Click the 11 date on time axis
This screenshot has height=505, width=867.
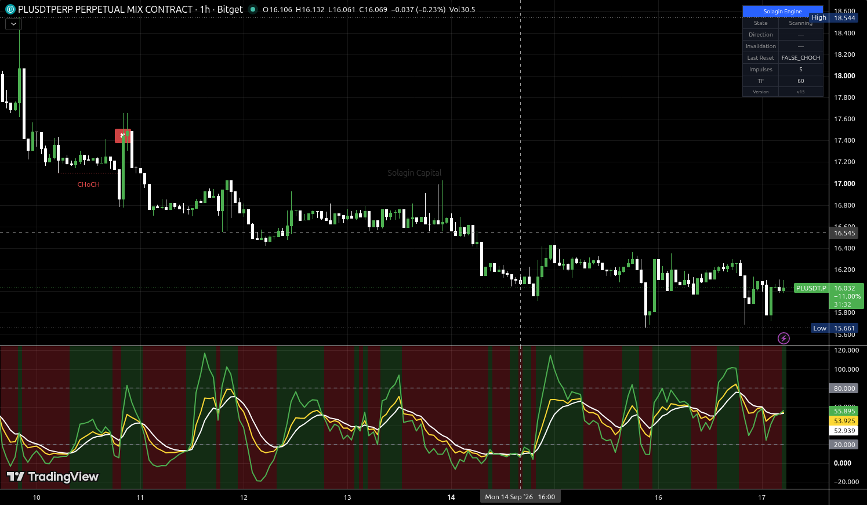(x=140, y=497)
